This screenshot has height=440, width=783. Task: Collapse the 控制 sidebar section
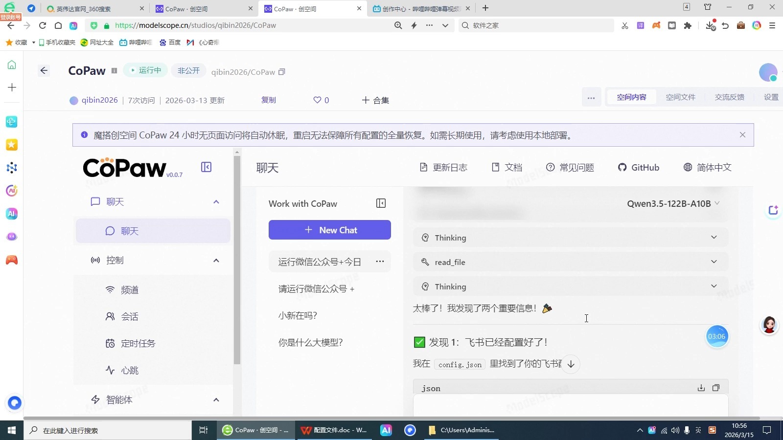[216, 260]
